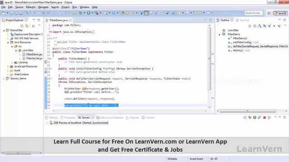Viewport: 289px width, 162px height.
Task: Expand the Session_demo project
Action: click(4, 78)
